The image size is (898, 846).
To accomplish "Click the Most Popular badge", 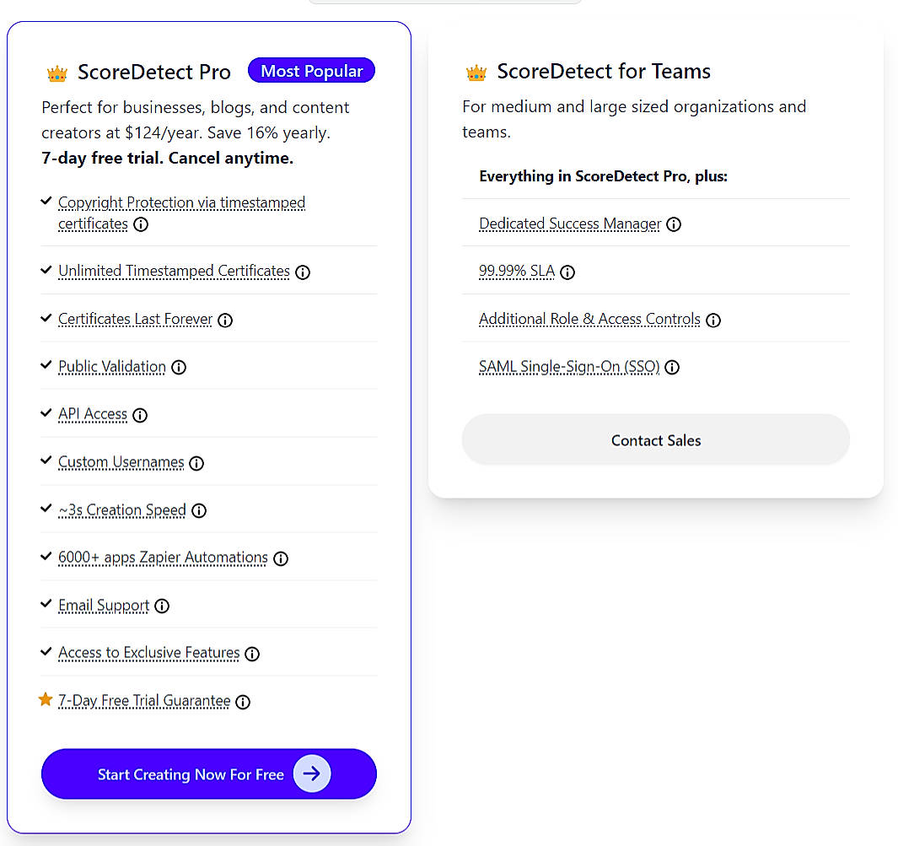I will pyautogui.click(x=311, y=70).
